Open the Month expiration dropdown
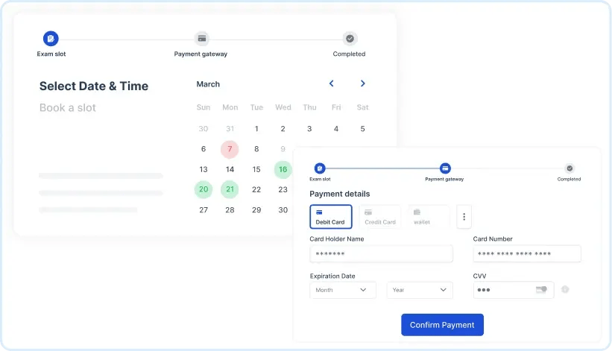The height and width of the screenshot is (351, 612). [x=343, y=290]
